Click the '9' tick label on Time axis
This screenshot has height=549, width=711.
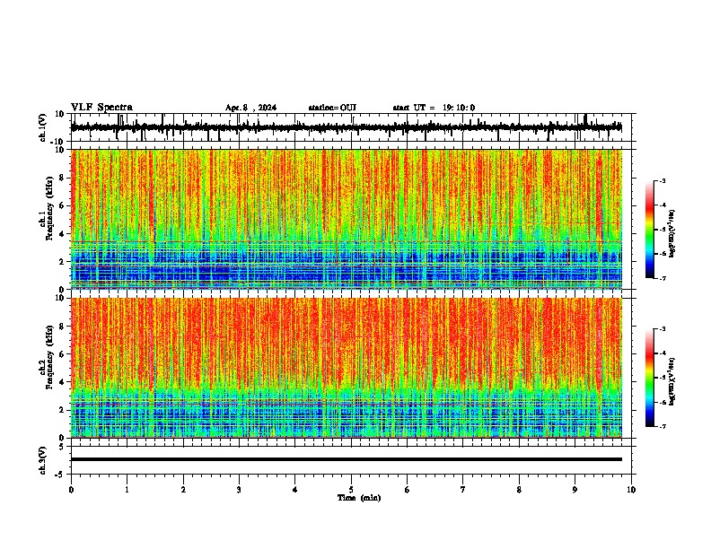point(575,490)
